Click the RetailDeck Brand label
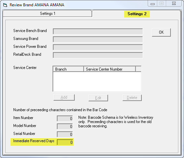 27,54
